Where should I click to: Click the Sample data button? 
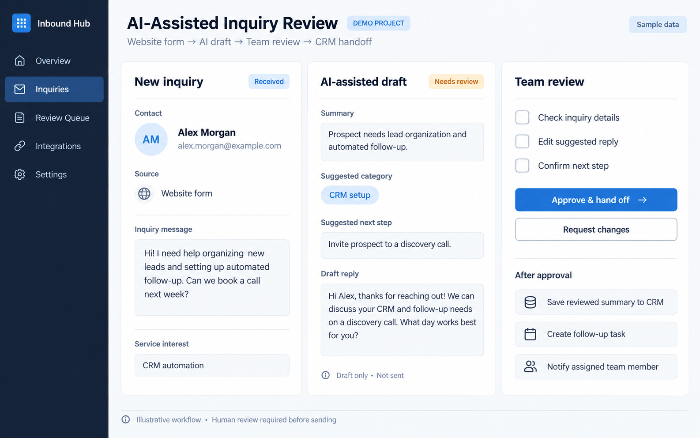click(658, 25)
